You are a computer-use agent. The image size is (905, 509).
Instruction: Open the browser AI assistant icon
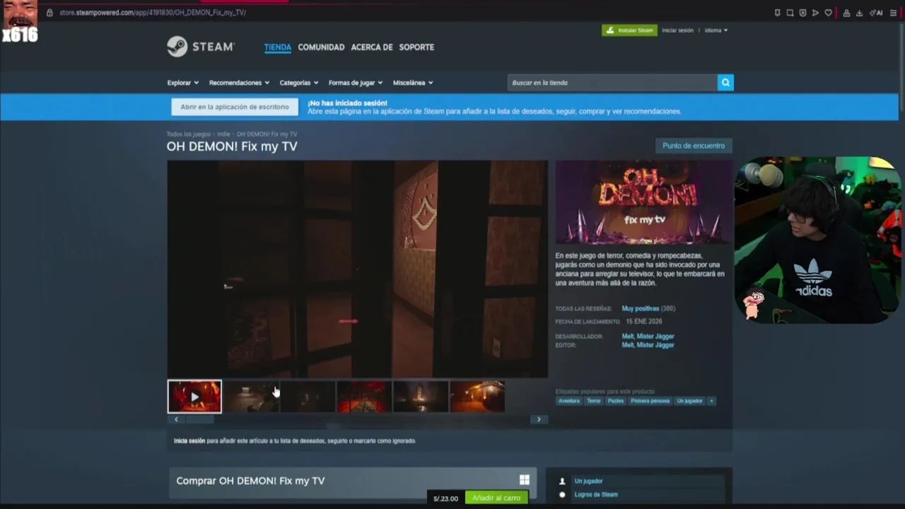tap(875, 13)
